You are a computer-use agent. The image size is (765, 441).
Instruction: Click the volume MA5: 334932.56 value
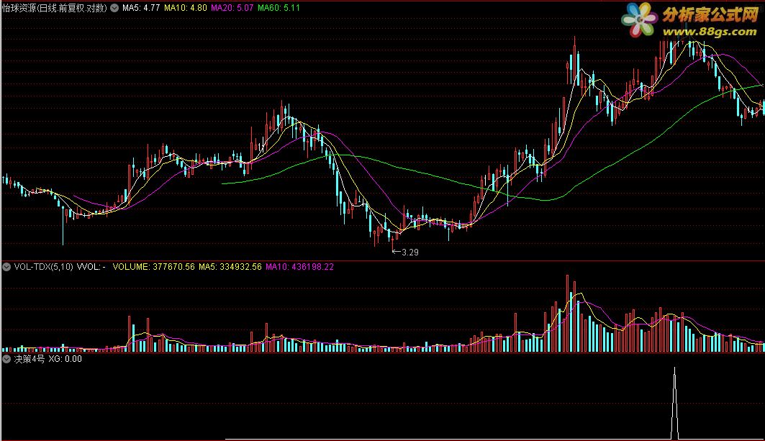click(230, 267)
